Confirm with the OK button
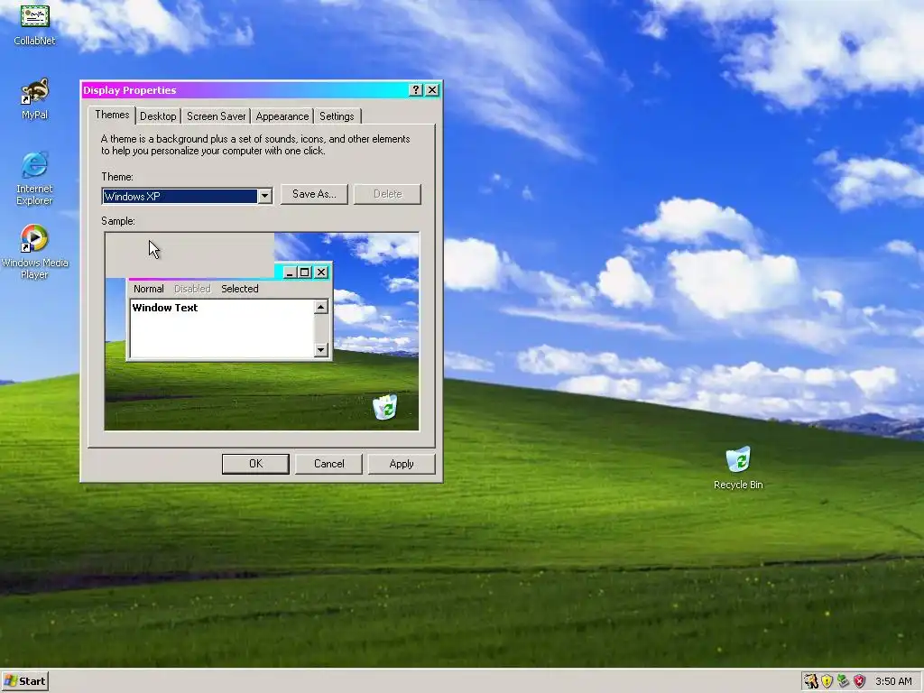 pos(255,464)
